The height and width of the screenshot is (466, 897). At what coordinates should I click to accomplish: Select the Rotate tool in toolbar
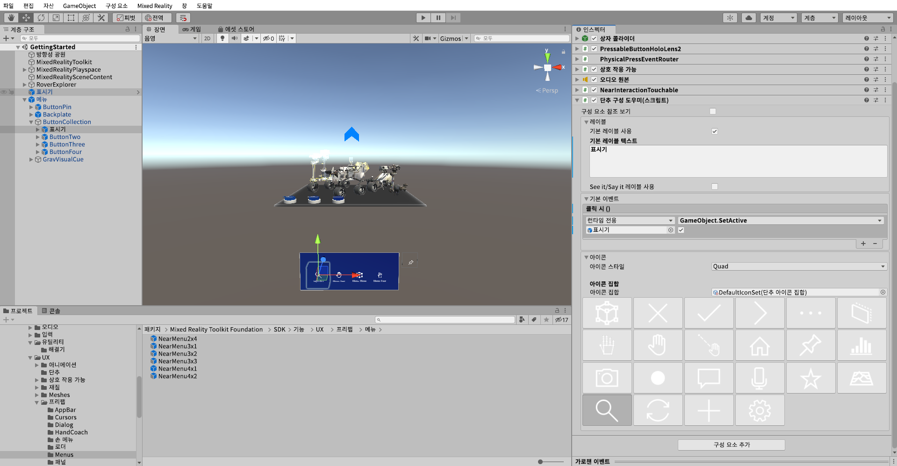[41, 18]
